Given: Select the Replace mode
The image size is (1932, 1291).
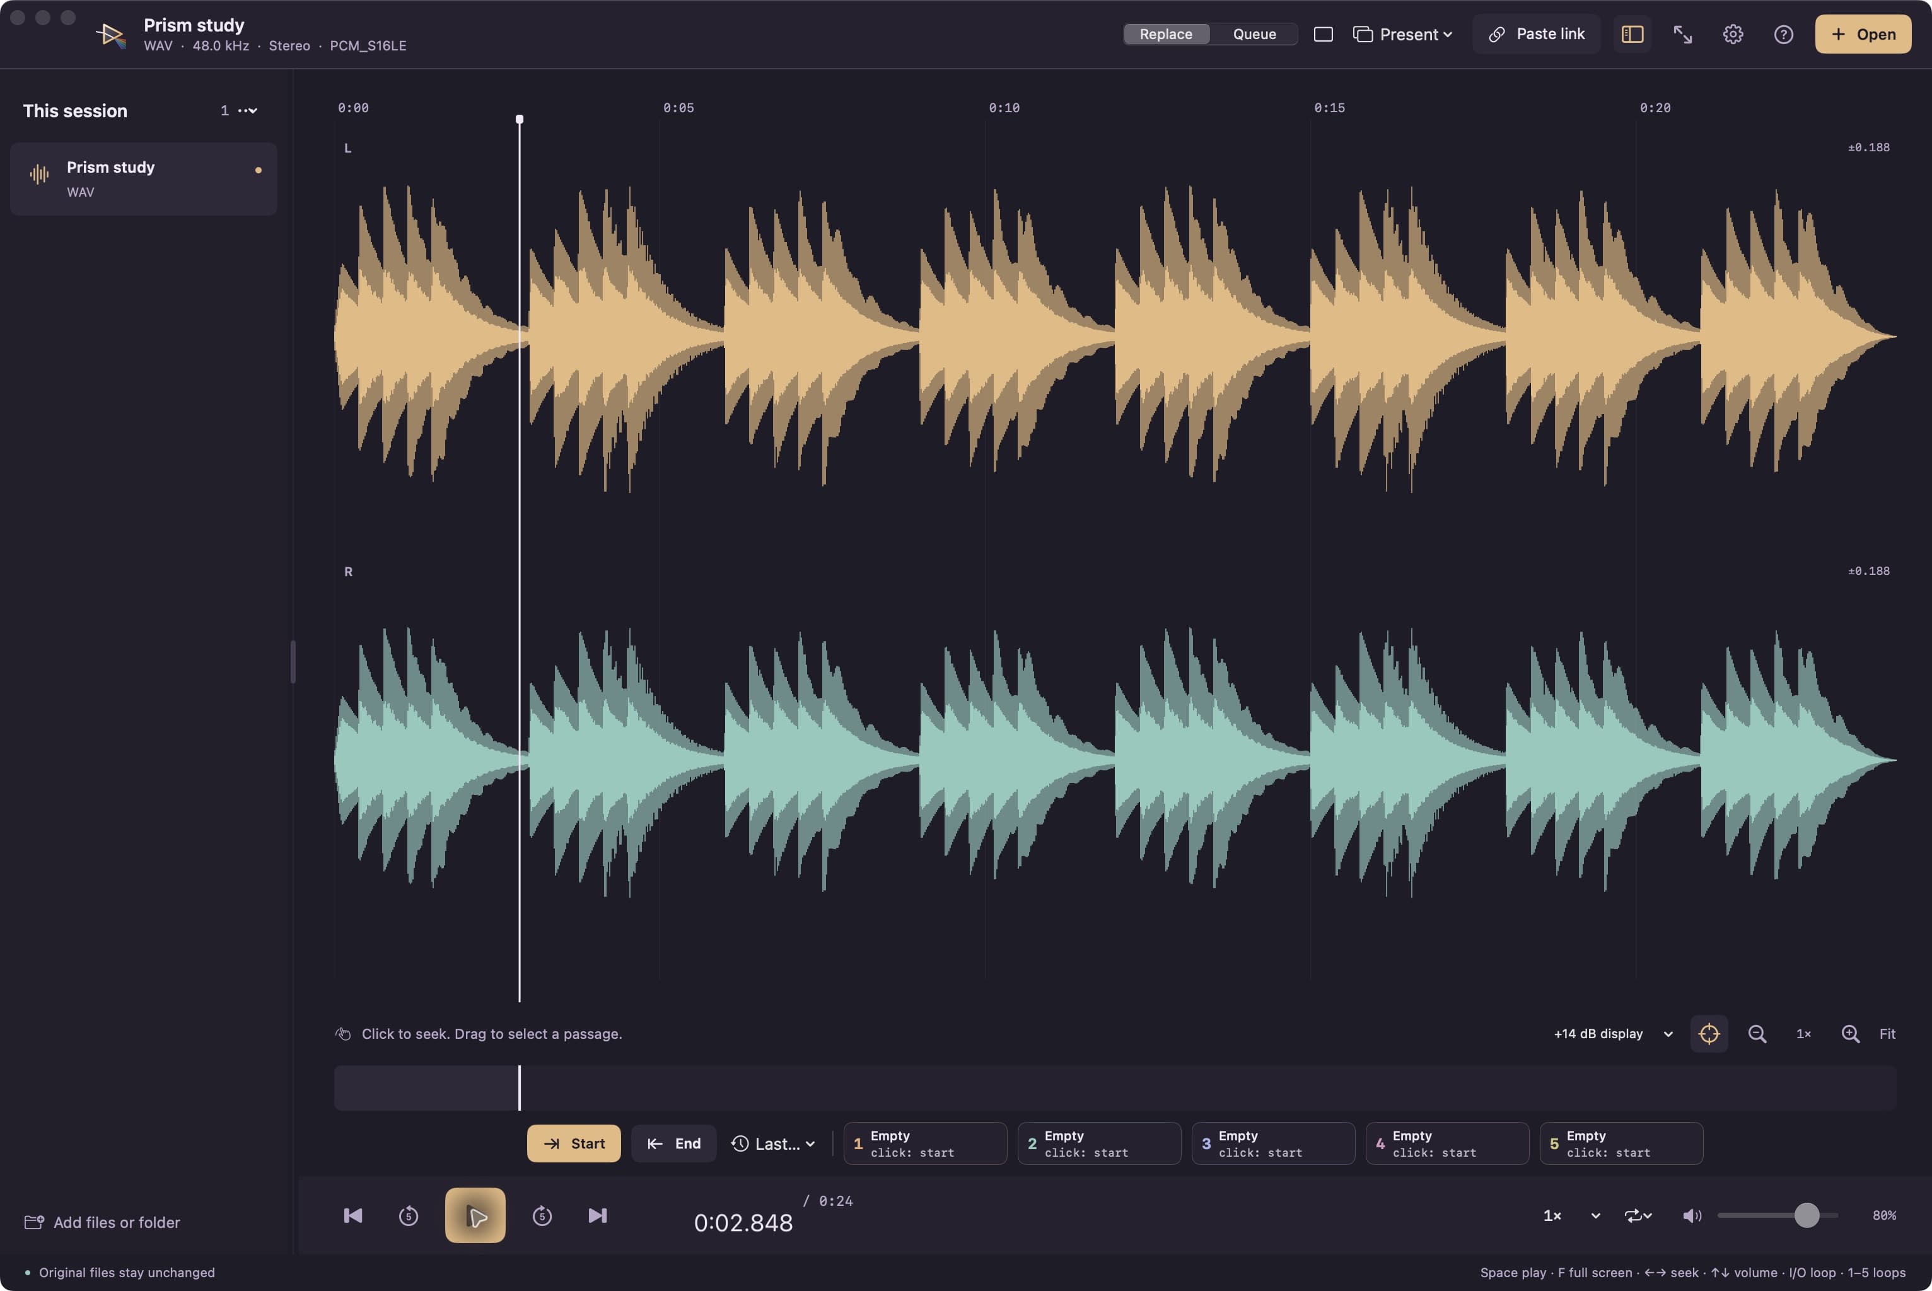Looking at the screenshot, I should (1165, 34).
